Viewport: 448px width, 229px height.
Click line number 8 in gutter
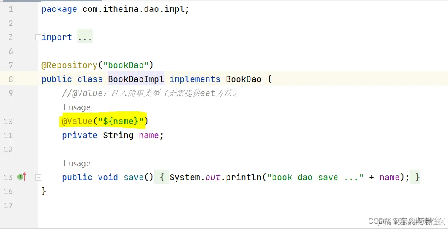(x=11, y=79)
